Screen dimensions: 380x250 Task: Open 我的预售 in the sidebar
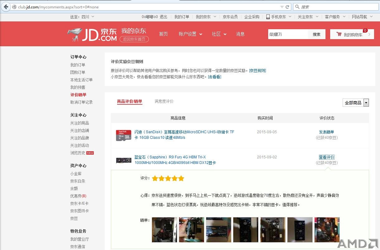coord(78,87)
